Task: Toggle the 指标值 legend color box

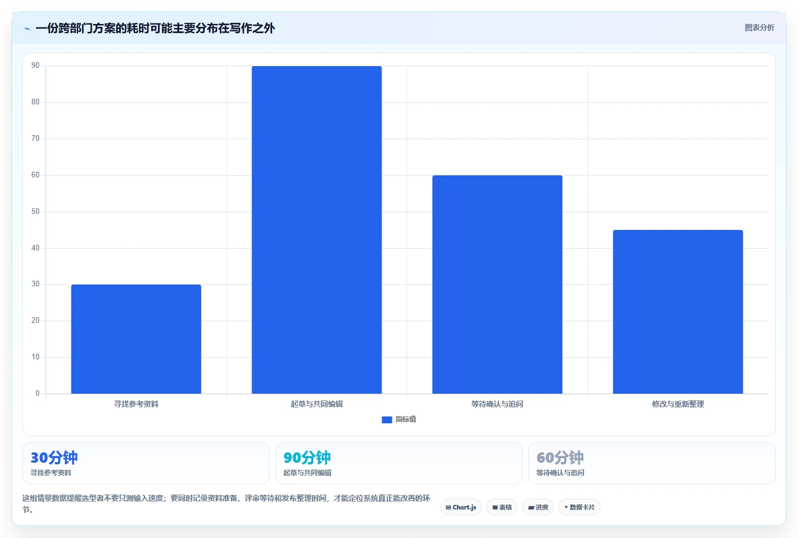Action: 387,419
